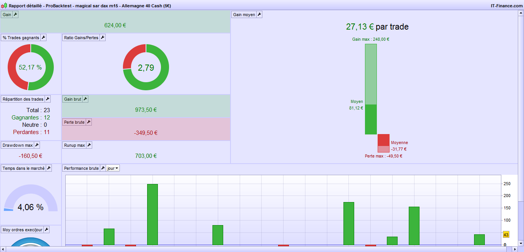524x252 pixels.
Task: Click the Neutre : 0 line
Action: [35, 125]
